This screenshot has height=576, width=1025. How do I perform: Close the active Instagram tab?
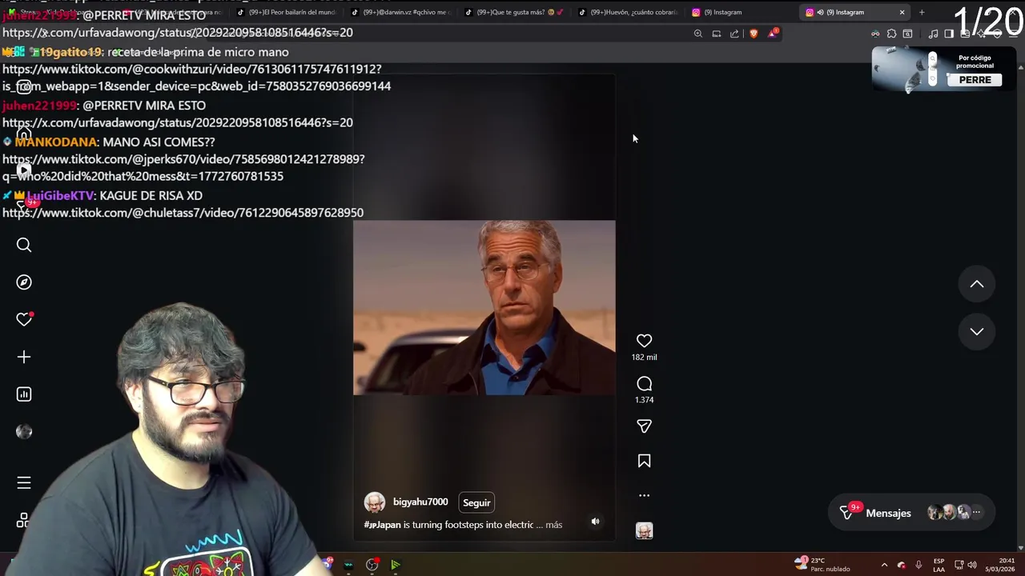pyautogui.click(x=902, y=12)
